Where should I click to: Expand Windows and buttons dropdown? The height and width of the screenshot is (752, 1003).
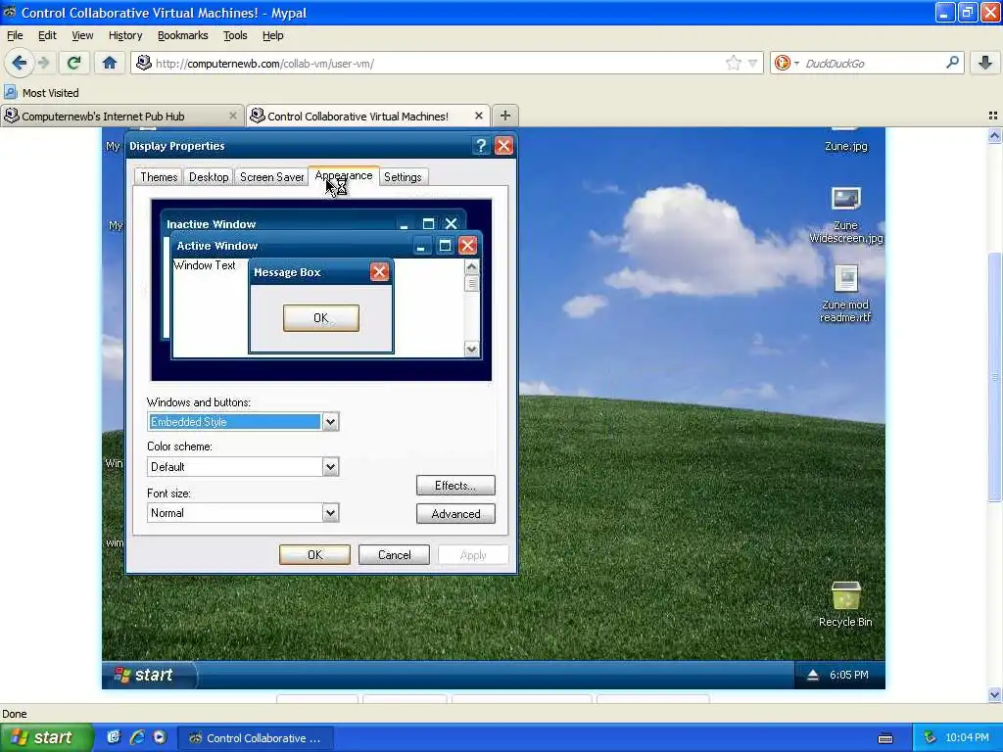[x=330, y=421]
